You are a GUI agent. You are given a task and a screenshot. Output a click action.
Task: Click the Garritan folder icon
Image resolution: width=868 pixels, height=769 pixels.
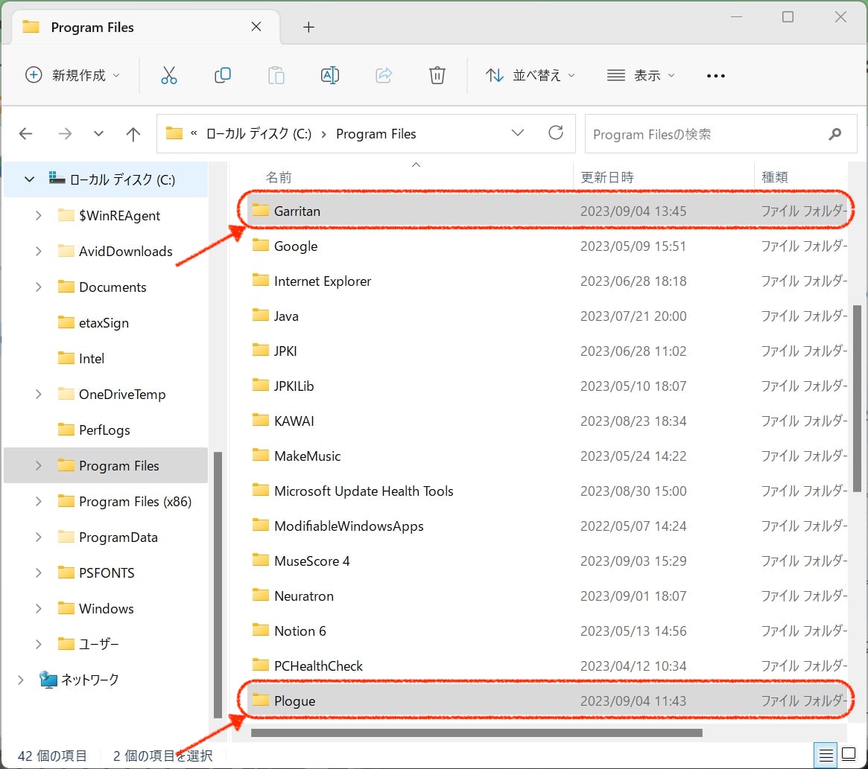pos(260,210)
